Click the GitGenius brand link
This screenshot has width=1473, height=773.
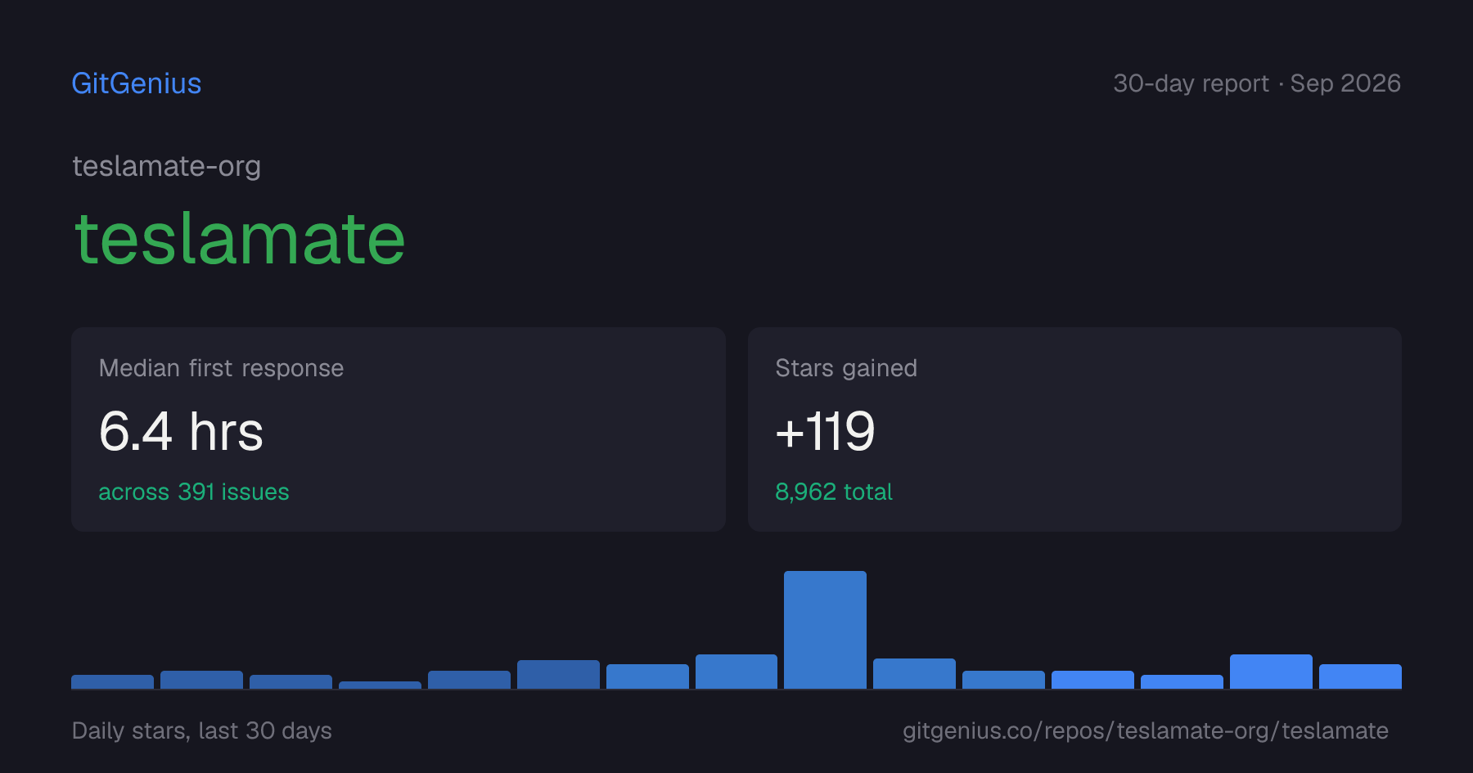pyautogui.click(x=137, y=83)
